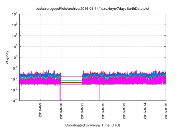Click the 2016-8-14 date tick label

pos(145,111)
